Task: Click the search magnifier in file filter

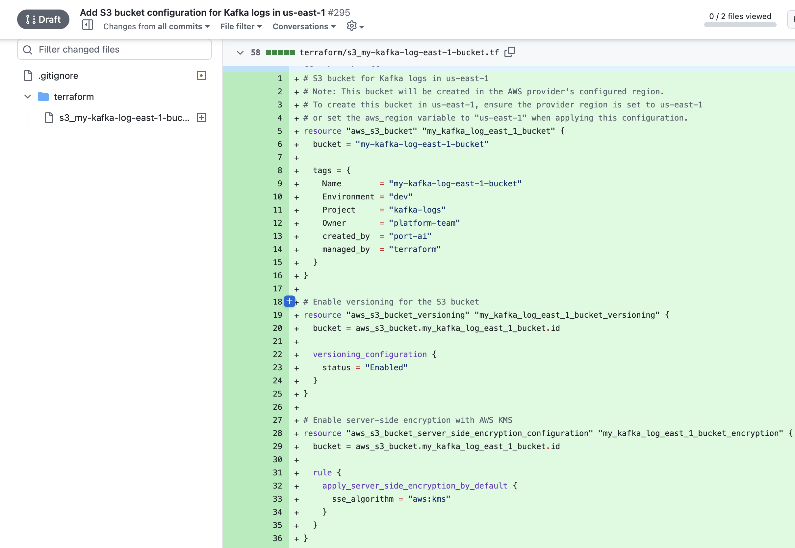Action: pyautogui.click(x=28, y=50)
